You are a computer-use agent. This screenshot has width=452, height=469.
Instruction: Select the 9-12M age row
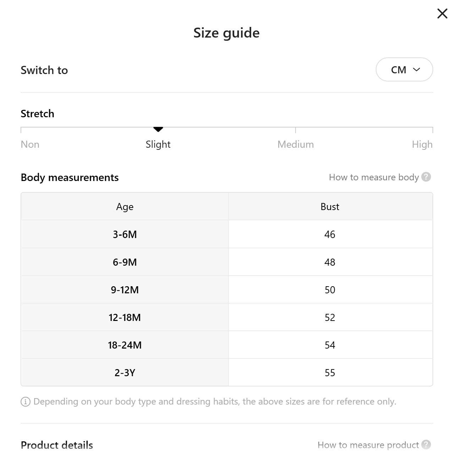(125, 290)
